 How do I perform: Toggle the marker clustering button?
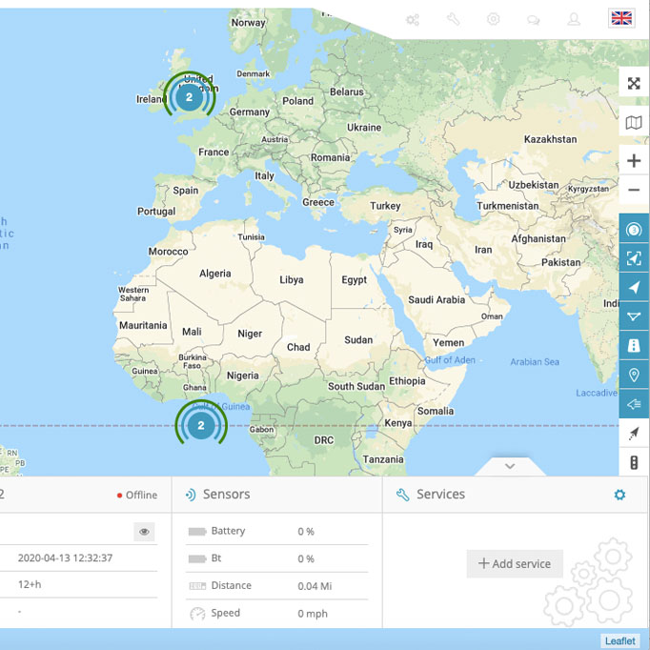click(x=634, y=230)
